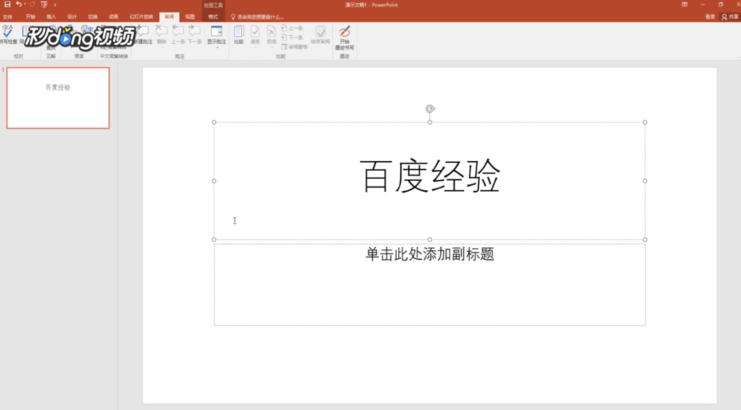Switch to the 插入 tab
This screenshot has height=410, width=741.
pos(51,17)
